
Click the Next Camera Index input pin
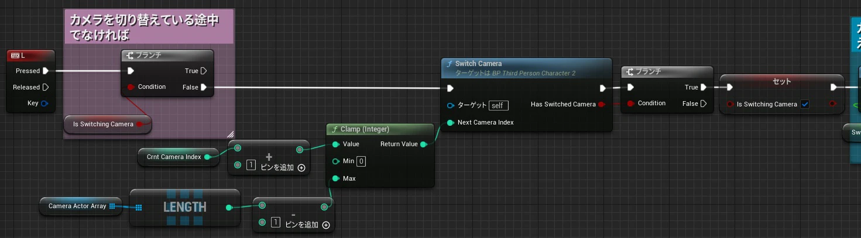point(450,122)
